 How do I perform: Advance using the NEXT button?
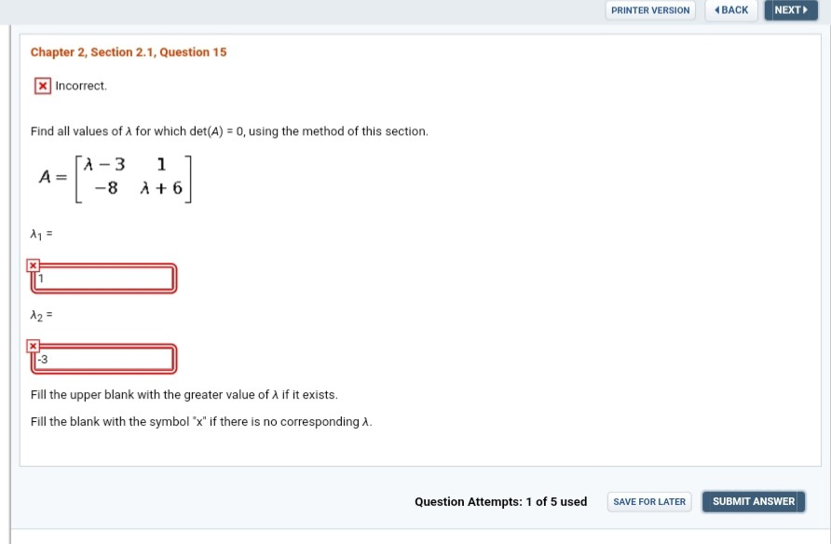(790, 10)
